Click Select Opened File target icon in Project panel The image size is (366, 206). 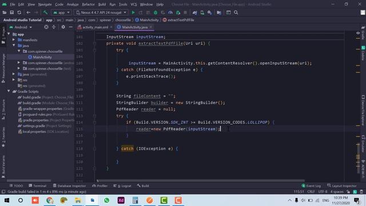point(46,27)
